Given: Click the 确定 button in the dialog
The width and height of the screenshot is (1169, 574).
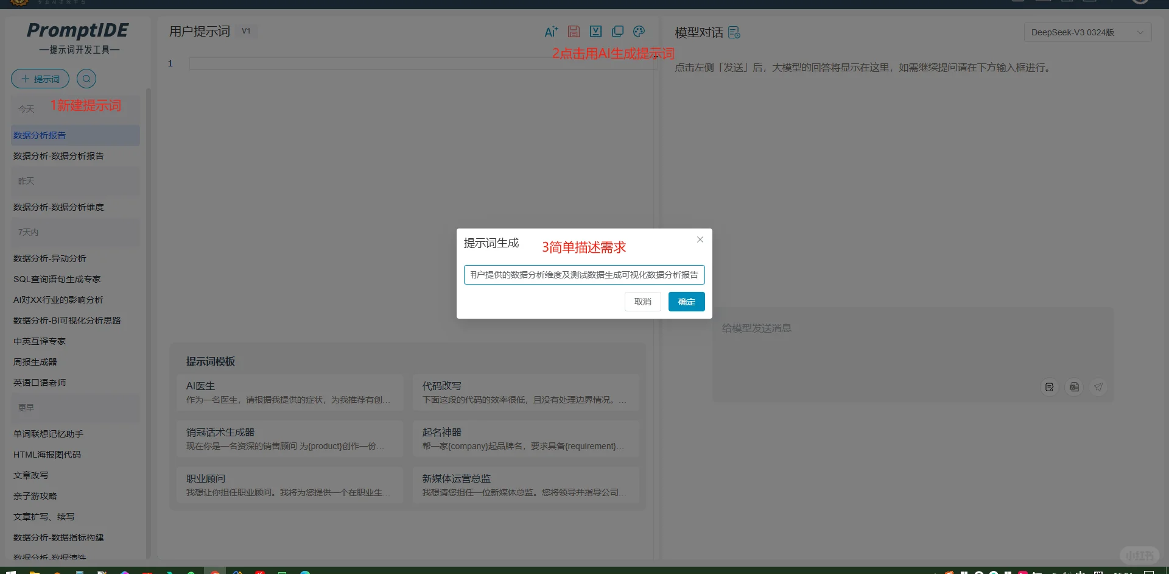Looking at the screenshot, I should (x=686, y=301).
